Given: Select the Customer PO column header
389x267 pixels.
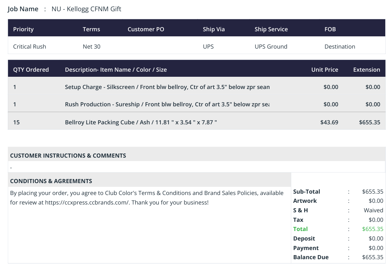Looking at the screenshot, I should (x=146, y=29).
